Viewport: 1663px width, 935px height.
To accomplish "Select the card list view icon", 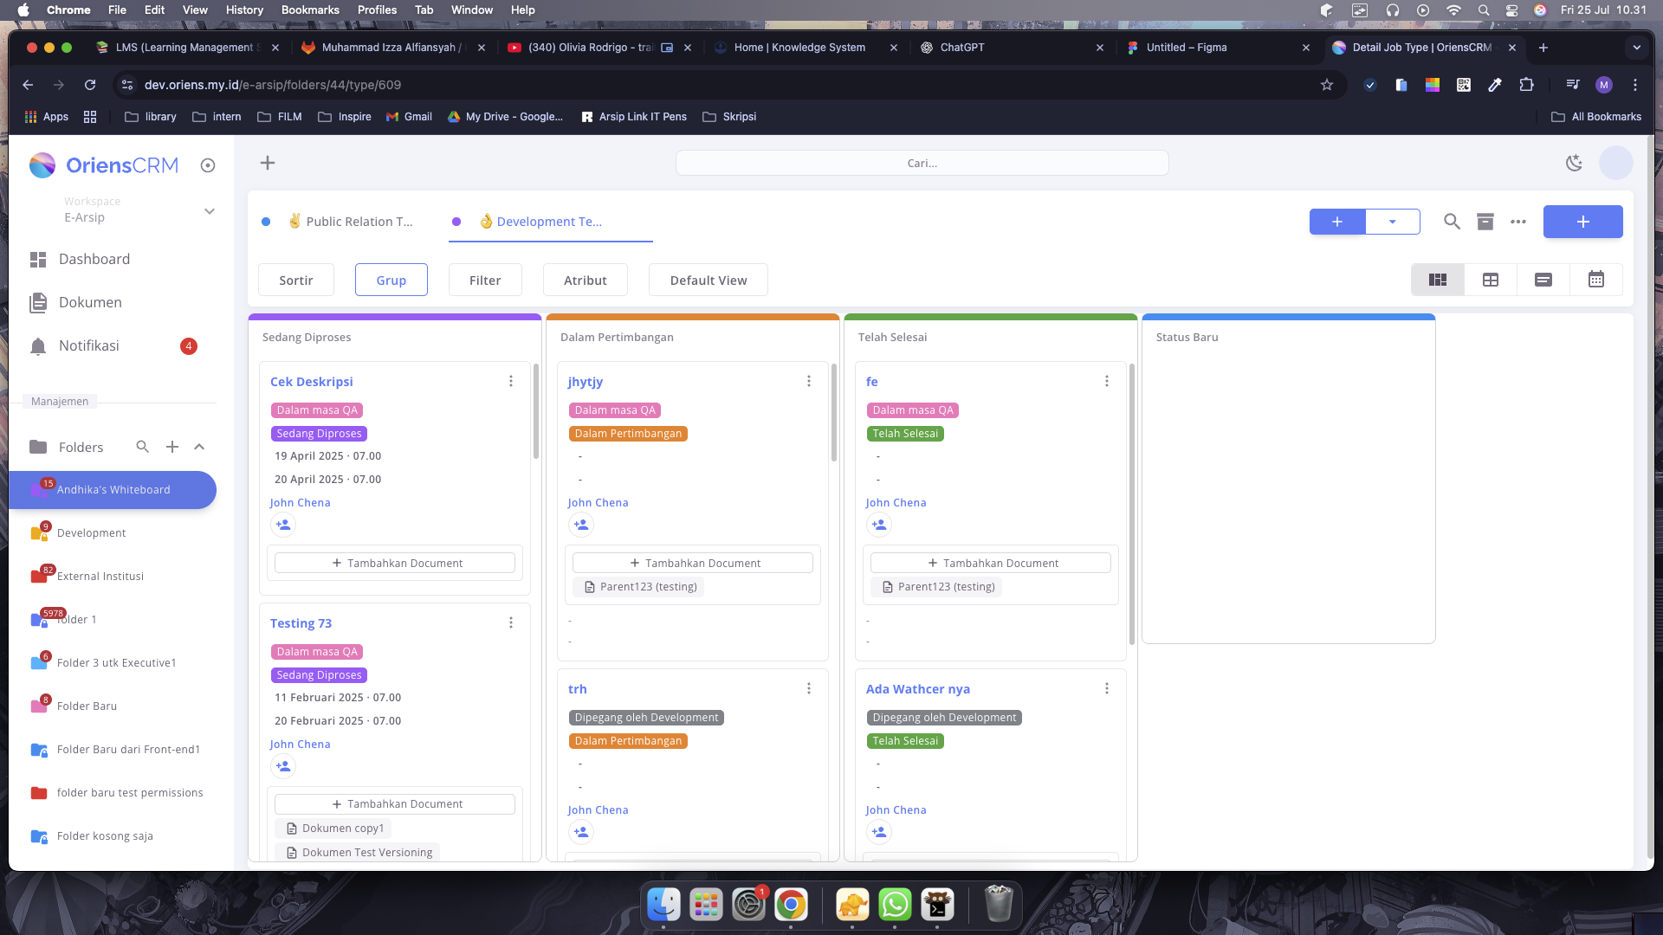I will pyautogui.click(x=1543, y=280).
